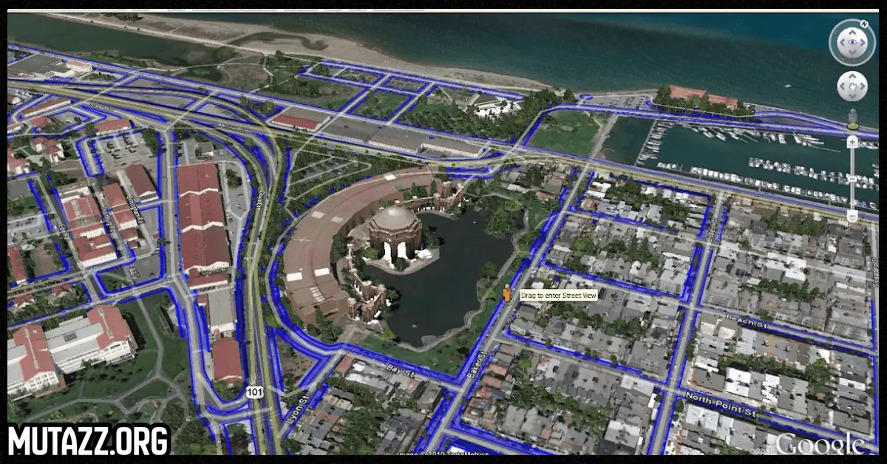Click the zoom slider handle
Screen dimensions: 887x464
point(852,179)
